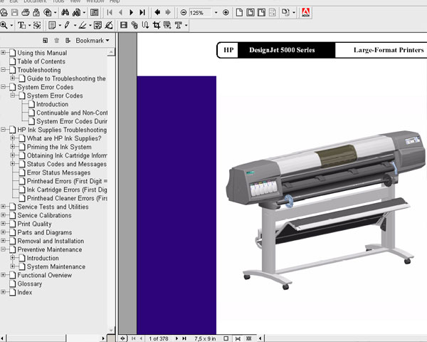Viewport: 427px width, 342px height.
Task: Select Single Page layout in status bar
Action: pyautogui.click(x=226, y=338)
